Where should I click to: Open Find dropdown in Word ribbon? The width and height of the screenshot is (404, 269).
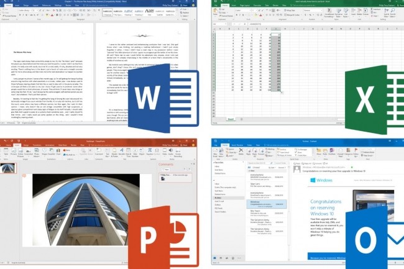pos(185,9)
